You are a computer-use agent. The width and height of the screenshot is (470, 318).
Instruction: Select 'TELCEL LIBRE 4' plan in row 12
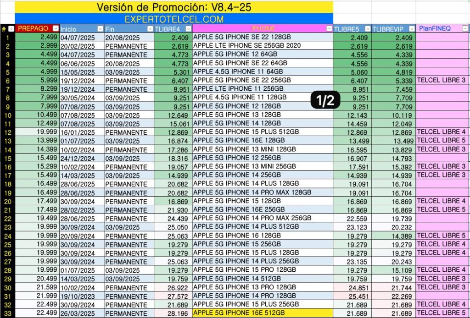coord(443,132)
